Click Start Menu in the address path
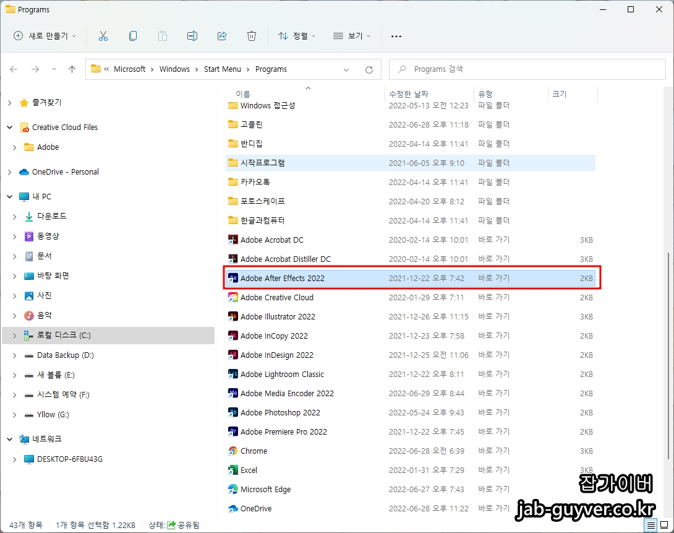This screenshot has height=533, width=674. pyautogui.click(x=222, y=69)
